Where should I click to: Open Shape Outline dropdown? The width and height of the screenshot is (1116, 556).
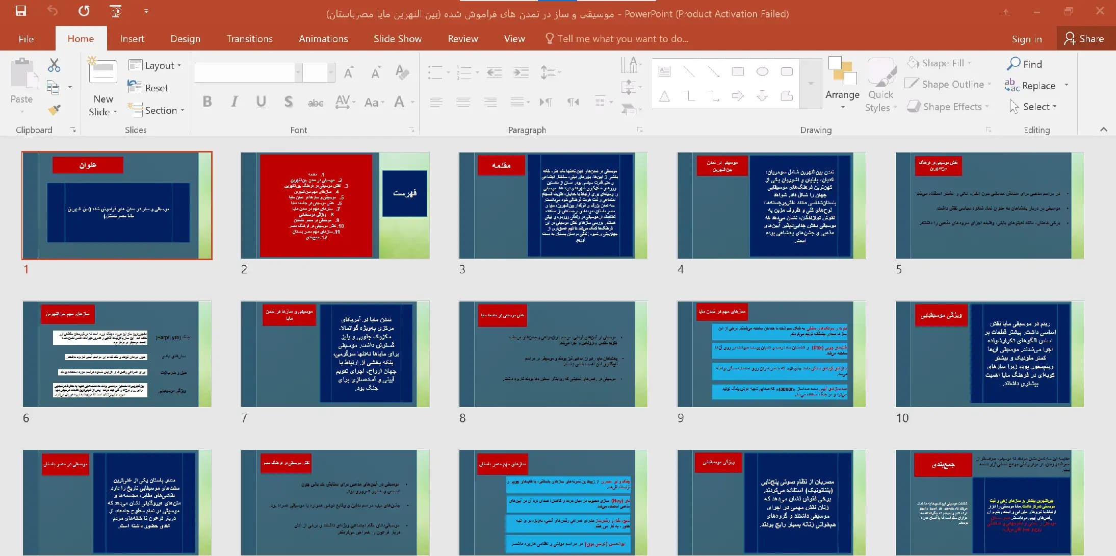click(x=948, y=84)
